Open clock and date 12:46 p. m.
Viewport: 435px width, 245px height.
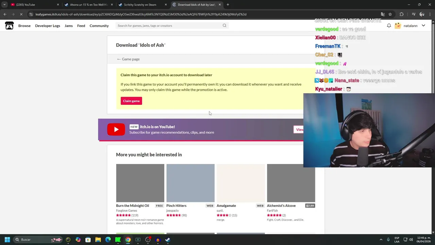[424, 240]
